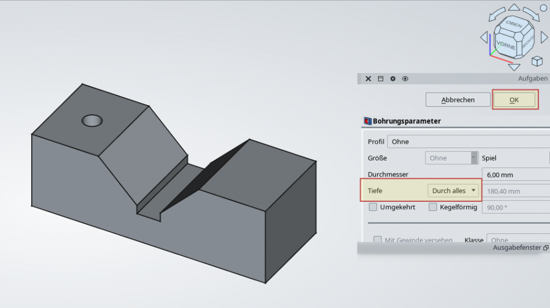Click the navigation cube's down arrow
550x308 pixels.
[x=514, y=68]
